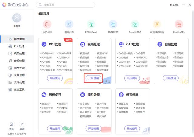194x137 pixels.
Task: Click the 版本号:1.22.8.171 text
Action: pos(17,134)
